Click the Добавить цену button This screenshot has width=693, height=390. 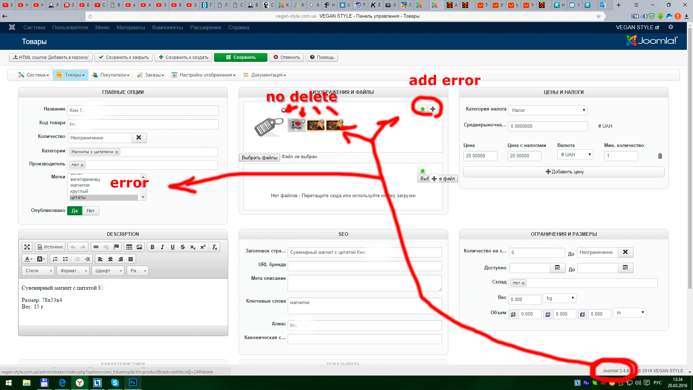(564, 172)
